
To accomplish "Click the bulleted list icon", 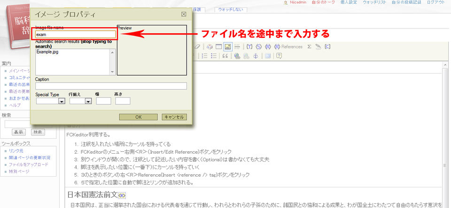I will pos(214,56).
